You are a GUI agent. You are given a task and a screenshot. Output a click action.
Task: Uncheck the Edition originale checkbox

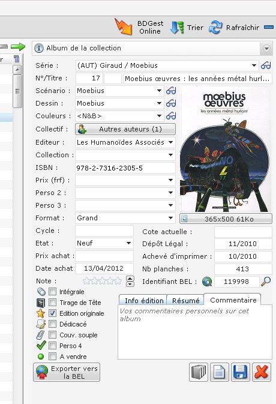[x=53, y=313]
